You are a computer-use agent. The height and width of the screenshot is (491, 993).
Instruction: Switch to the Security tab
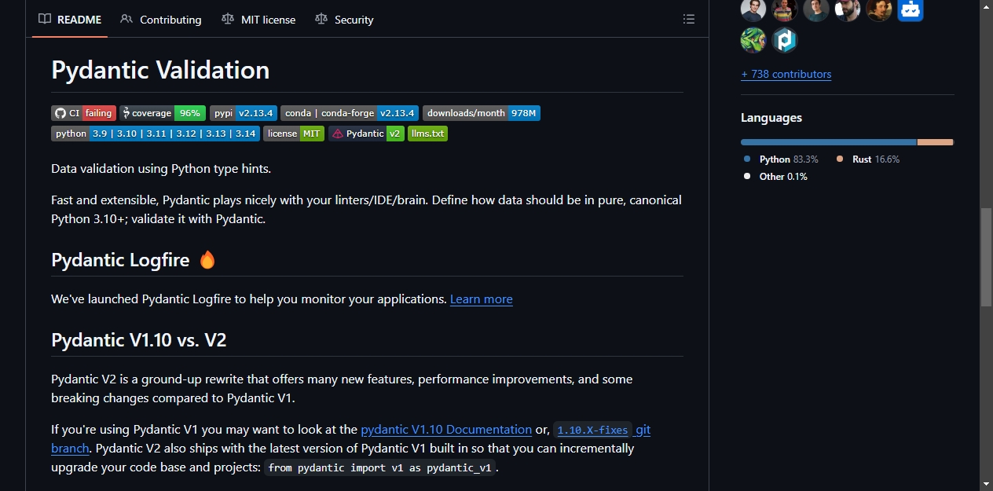(344, 20)
